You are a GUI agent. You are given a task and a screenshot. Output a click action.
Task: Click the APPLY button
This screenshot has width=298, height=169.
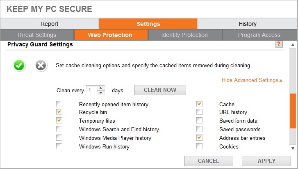[266, 161]
